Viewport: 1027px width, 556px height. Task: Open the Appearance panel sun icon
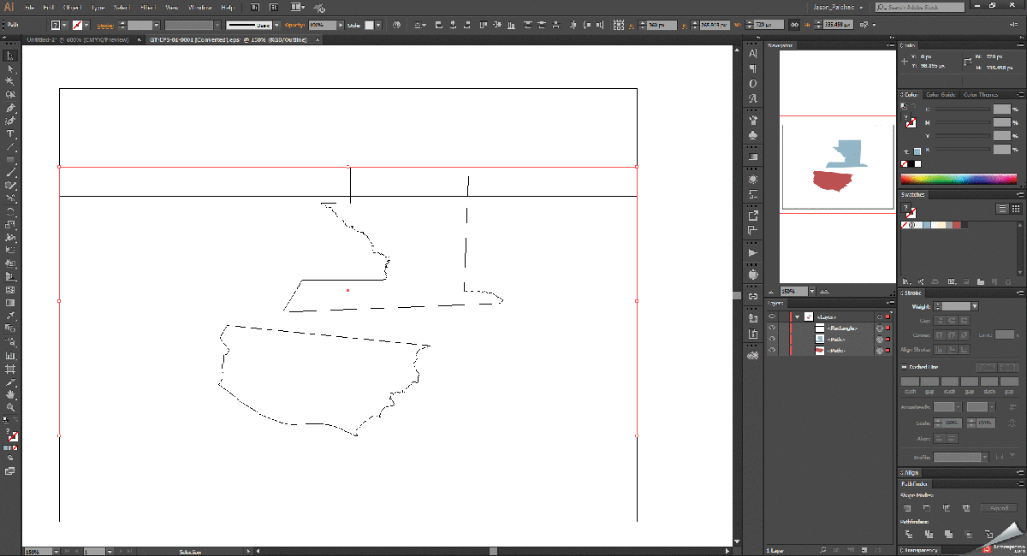pyautogui.click(x=753, y=180)
